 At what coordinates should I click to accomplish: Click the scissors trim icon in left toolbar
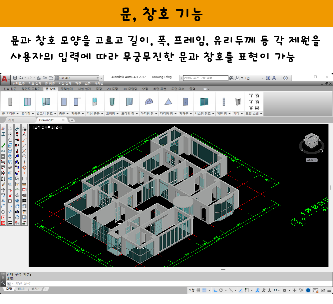coord(11,190)
